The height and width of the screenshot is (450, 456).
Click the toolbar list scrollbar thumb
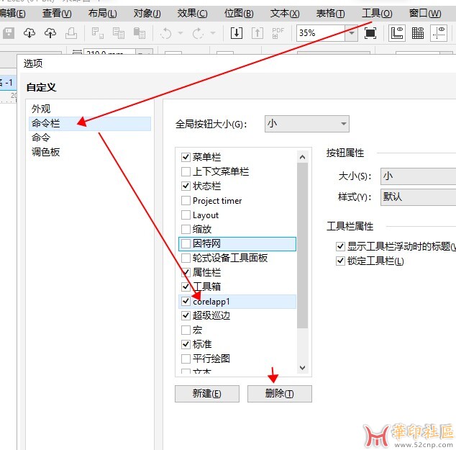(303, 246)
